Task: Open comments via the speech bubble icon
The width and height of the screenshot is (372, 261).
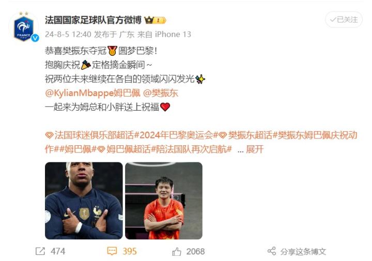Action: [x=112, y=251]
